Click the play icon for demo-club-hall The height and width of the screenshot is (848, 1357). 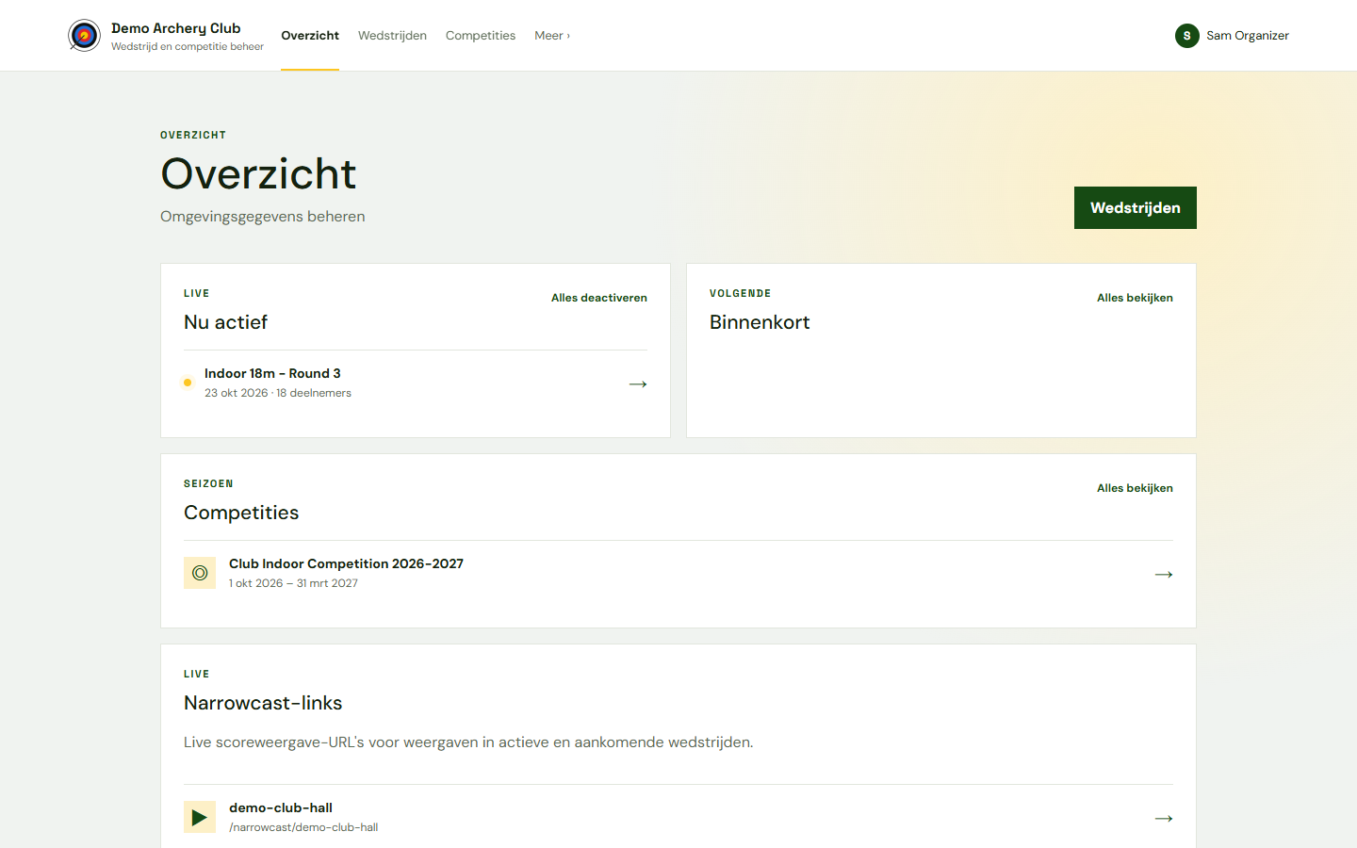point(200,817)
